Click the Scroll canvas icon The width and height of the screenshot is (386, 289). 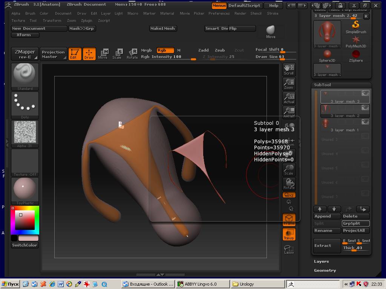point(289,69)
